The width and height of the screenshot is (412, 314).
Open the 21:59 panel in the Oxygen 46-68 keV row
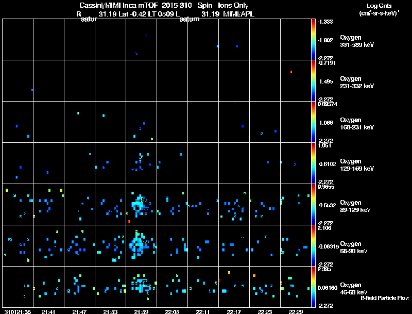pyautogui.click(x=141, y=287)
